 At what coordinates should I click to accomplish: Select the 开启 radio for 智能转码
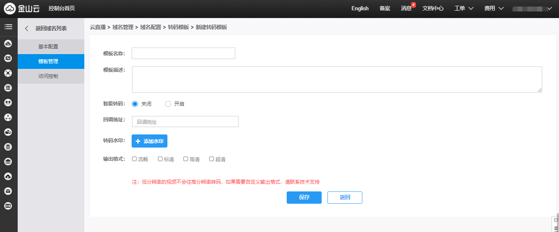click(x=168, y=104)
